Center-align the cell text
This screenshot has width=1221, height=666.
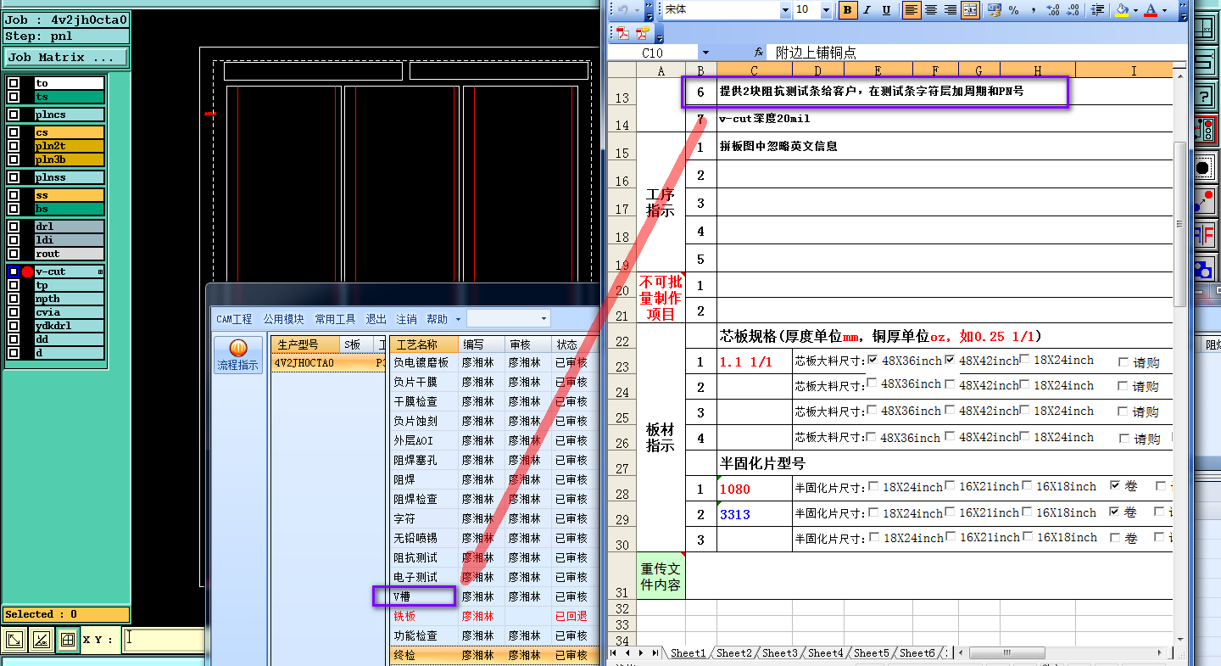[931, 10]
